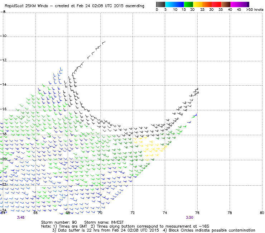Click the longitude label 70

(x=100, y=213)
